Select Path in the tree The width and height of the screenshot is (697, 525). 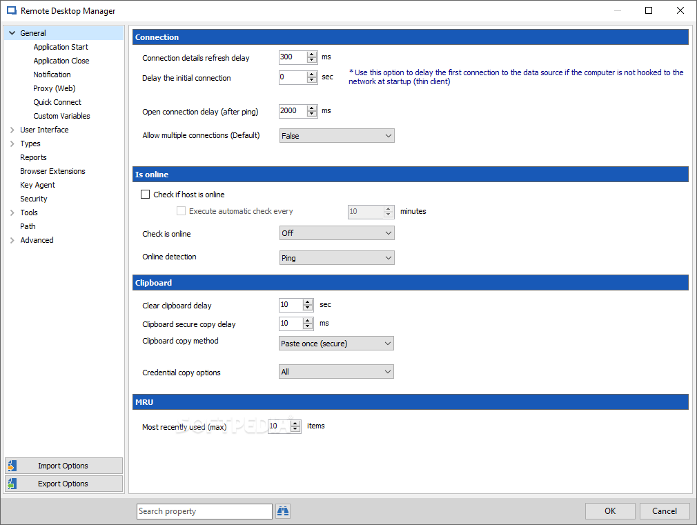click(x=28, y=226)
